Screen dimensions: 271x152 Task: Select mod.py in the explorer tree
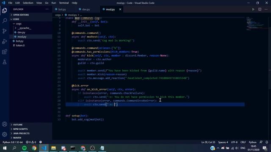31,37
